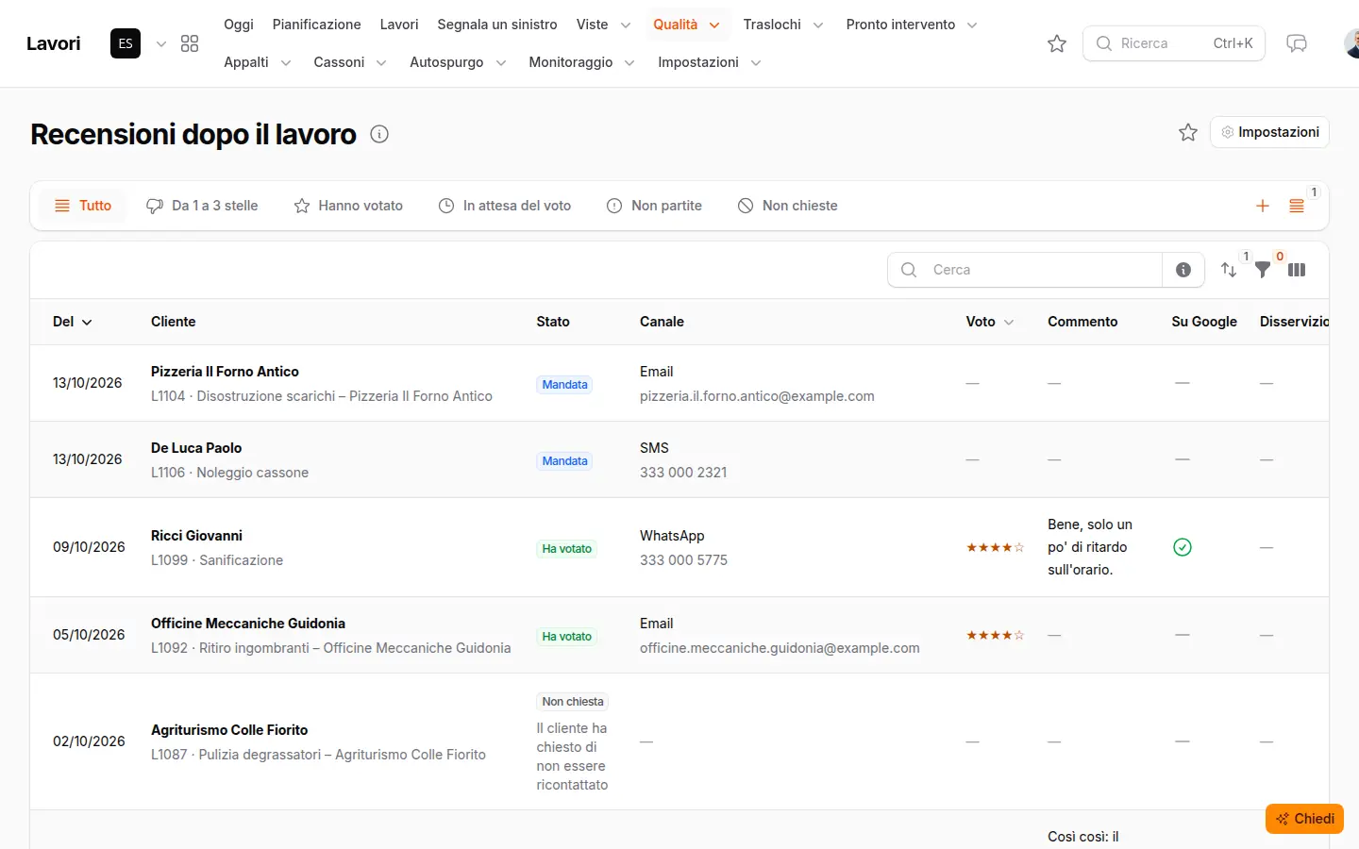Click the Su Google check for Ricci Giovanni
The height and width of the screenshot is (849, 1359).
1183,547
